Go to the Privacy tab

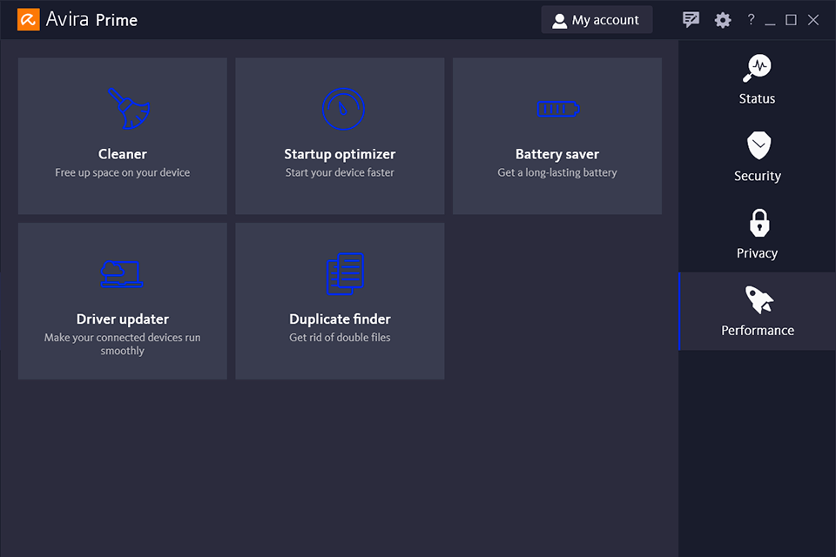click(757, 234)
